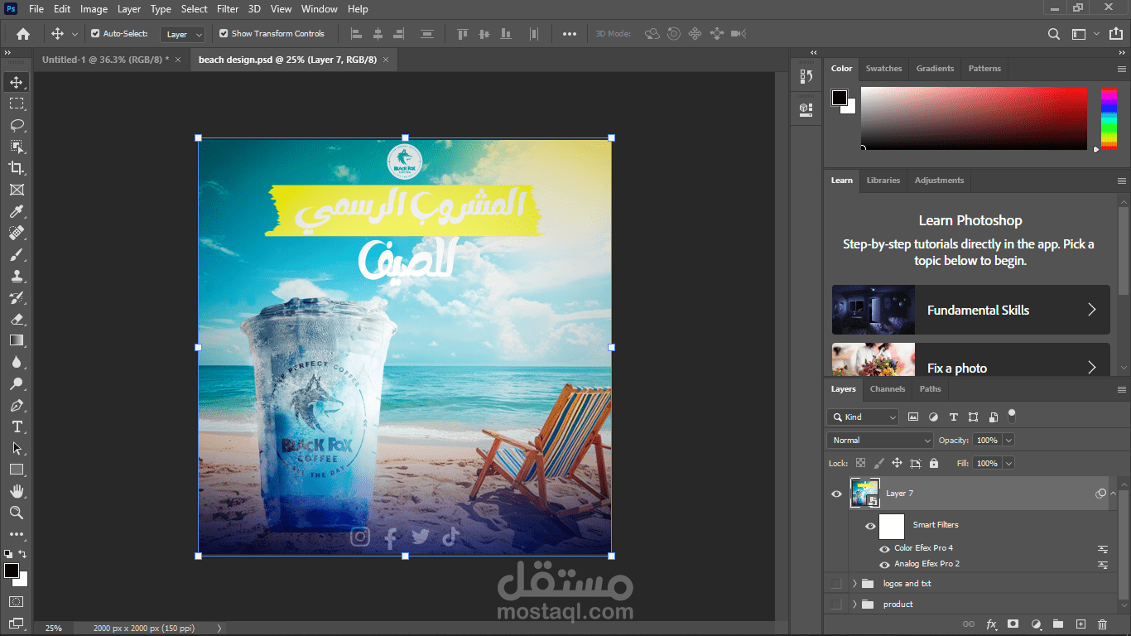Select the Rectangular Marquee tool
Viewport: 1131px width, 636px height.
[16, 104]
